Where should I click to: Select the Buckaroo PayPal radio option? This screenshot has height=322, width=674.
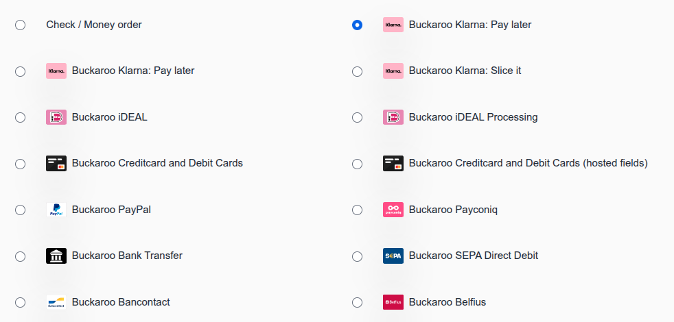click(x=20, y=210)
